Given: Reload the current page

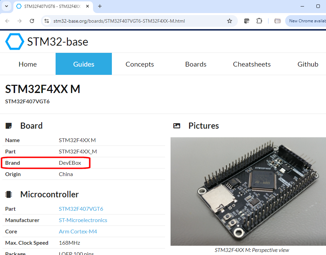Looking at the screenshot, I should [x=32, y=21].
